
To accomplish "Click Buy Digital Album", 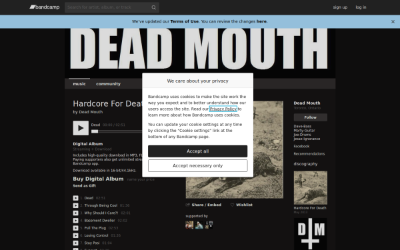I will 98,179.
